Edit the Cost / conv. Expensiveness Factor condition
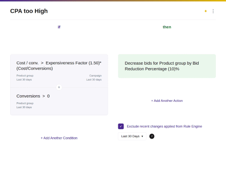226x170 pixels. point(59,71)
